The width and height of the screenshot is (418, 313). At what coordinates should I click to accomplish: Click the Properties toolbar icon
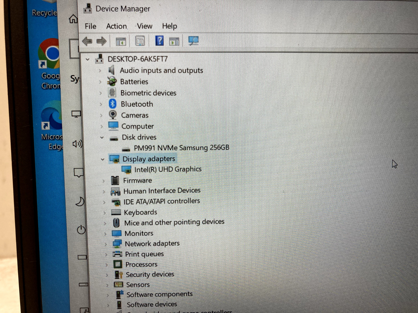point(140,41)
